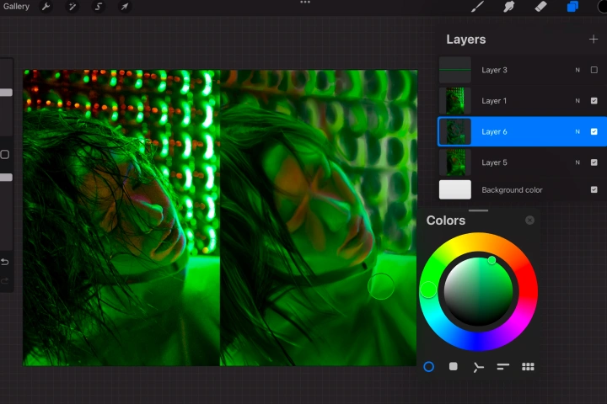Viewport: 607px width, 404px height.
Task: Select the Transform arrow tool
Action: click(125, 7)
